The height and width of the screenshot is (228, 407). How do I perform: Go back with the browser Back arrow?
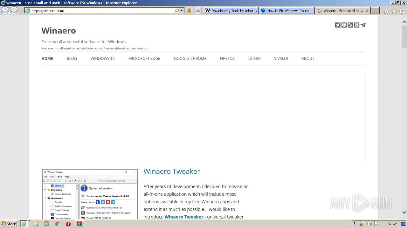click(5, 10)
